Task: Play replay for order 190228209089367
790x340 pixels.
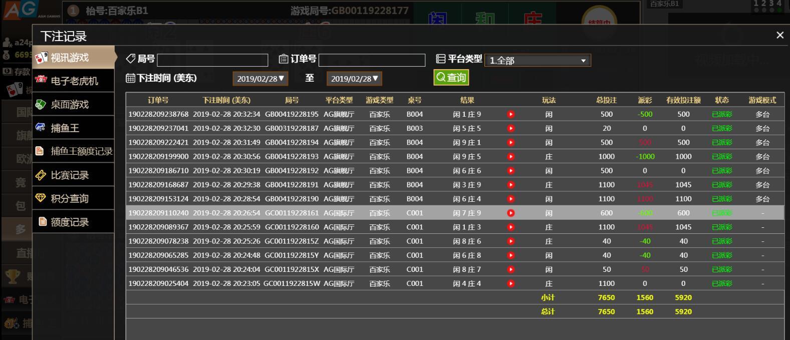Action: (x=510, y=227)
